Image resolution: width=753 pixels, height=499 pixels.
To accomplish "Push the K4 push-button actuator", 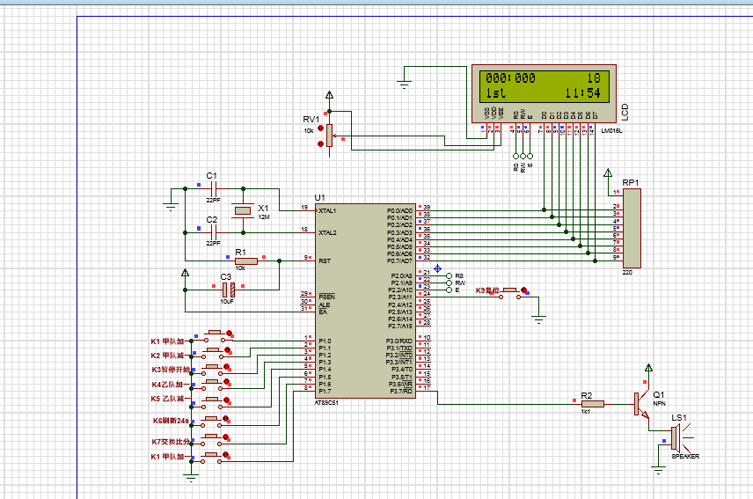I will (212, 382).
